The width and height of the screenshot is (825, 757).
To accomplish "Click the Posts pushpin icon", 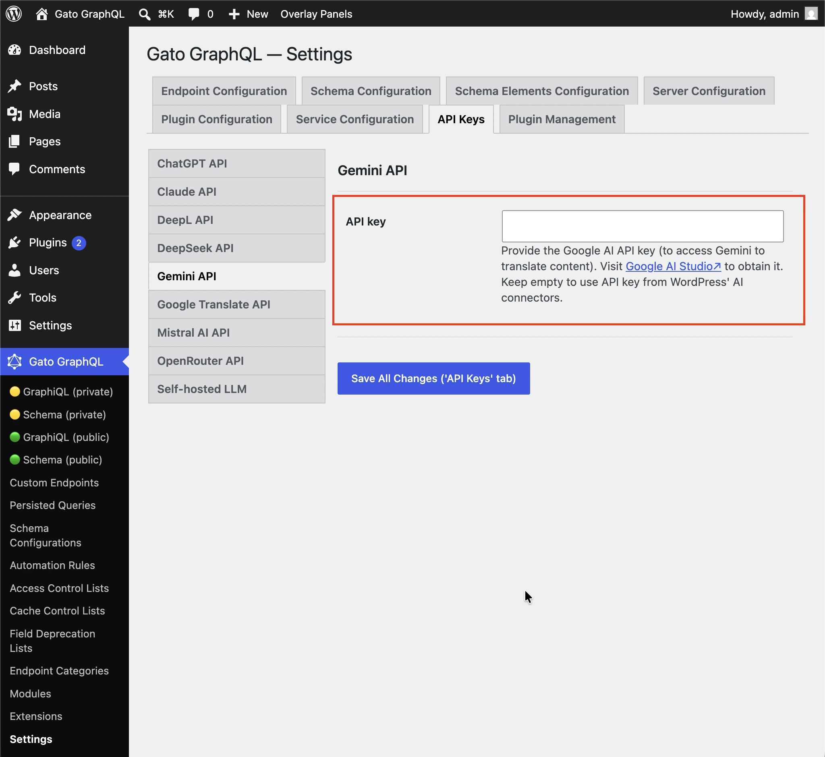I will tap(15, 86).
